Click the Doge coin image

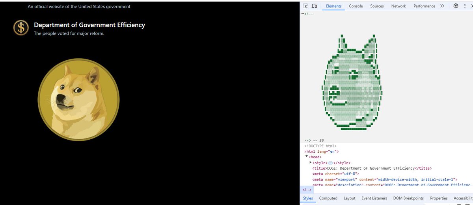(78, 100)
